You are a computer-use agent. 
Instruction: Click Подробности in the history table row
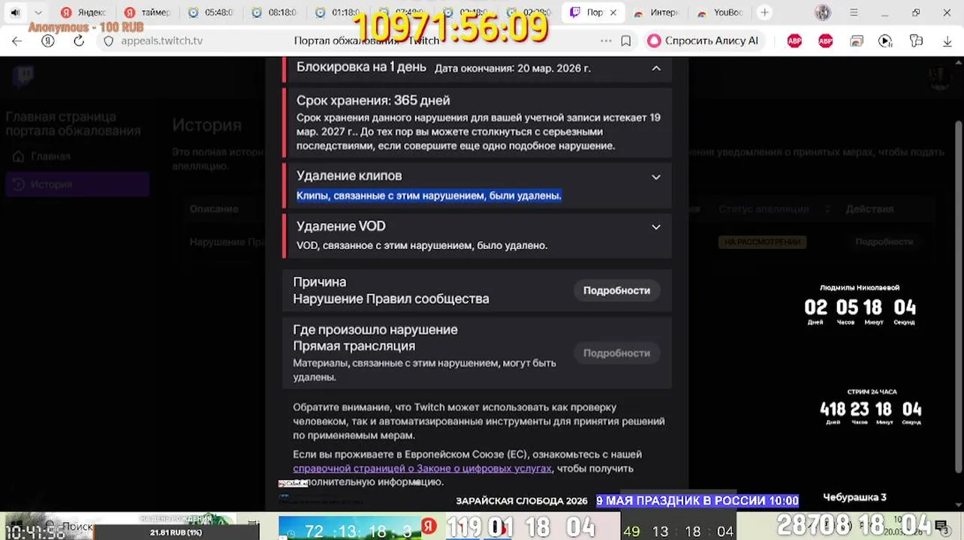coord(884,241)
